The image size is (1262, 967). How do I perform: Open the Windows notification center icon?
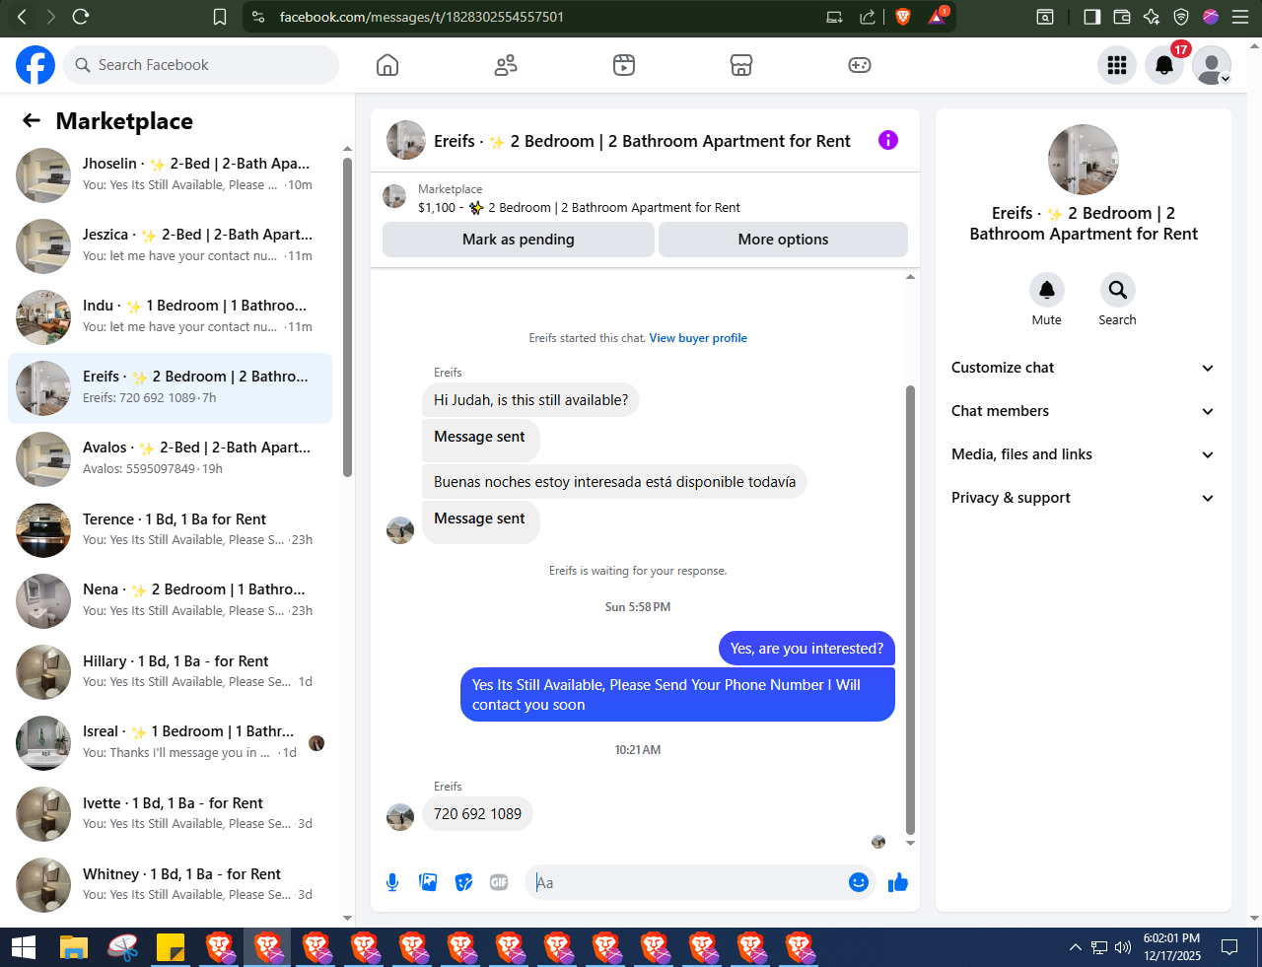pyautogui.click(x=1229, y=948)
